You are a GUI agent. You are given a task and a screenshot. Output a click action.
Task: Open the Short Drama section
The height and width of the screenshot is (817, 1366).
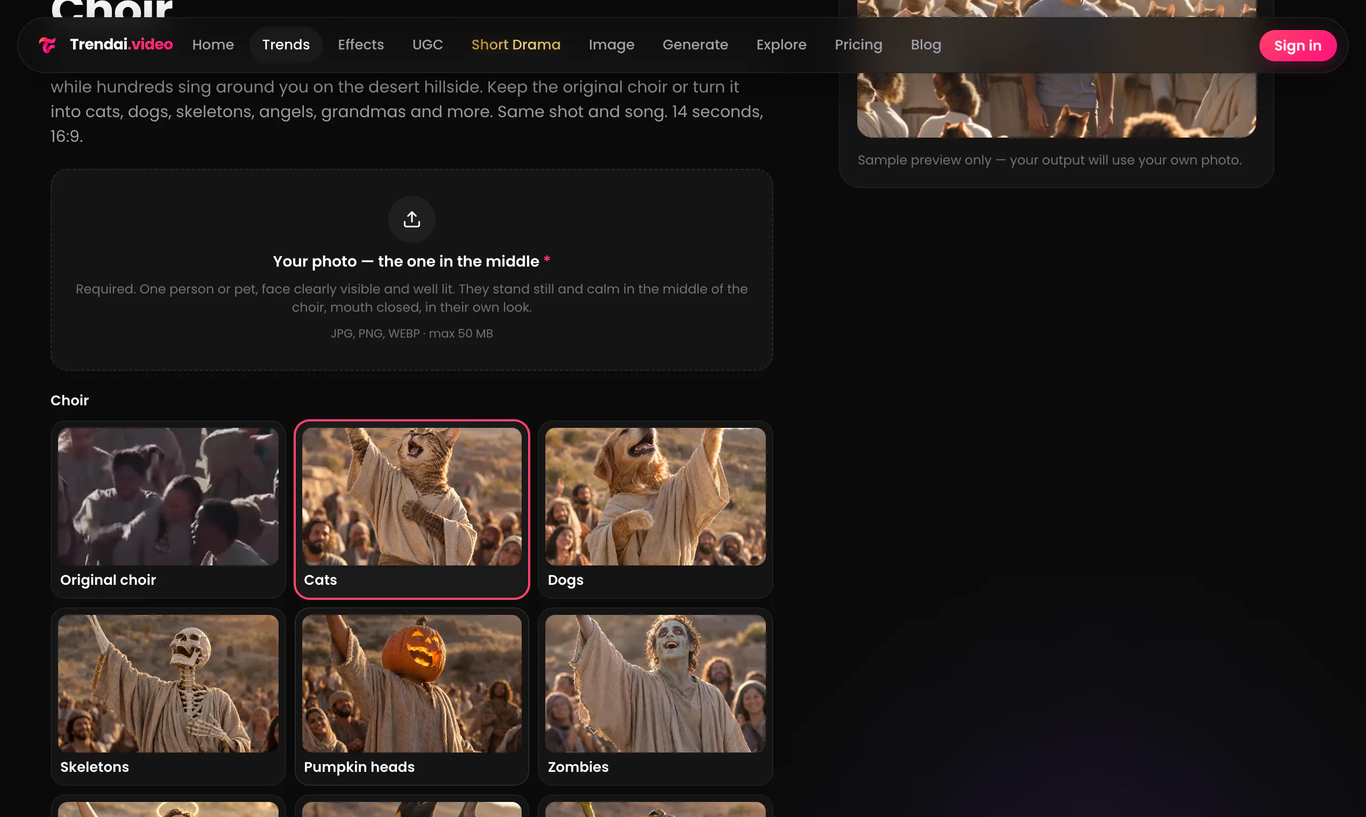click(x=516, y=45)
